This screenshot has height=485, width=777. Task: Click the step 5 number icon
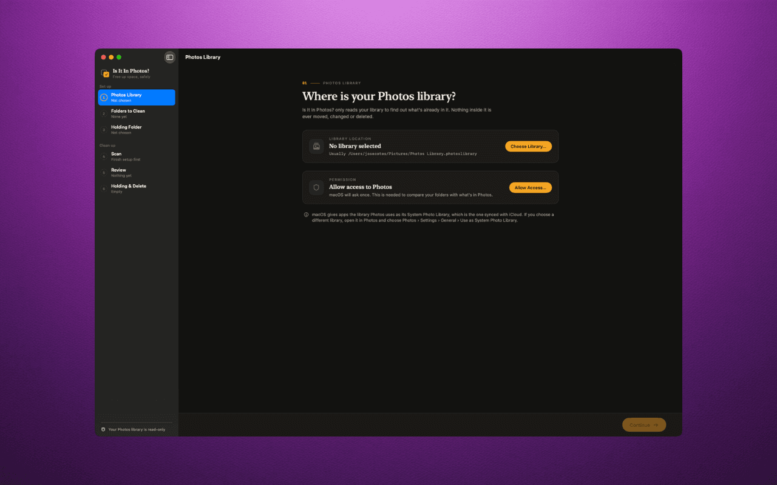(x=104, y=173)
